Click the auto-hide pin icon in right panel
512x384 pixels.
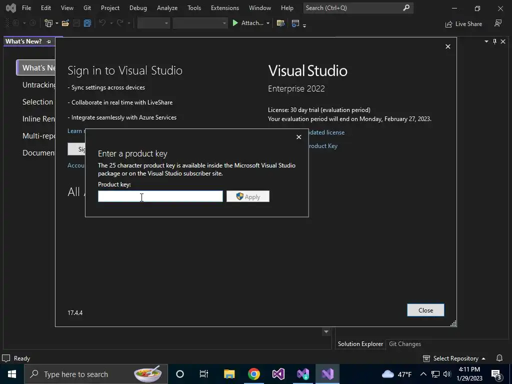pyautogui.click(x=494, y=41)
